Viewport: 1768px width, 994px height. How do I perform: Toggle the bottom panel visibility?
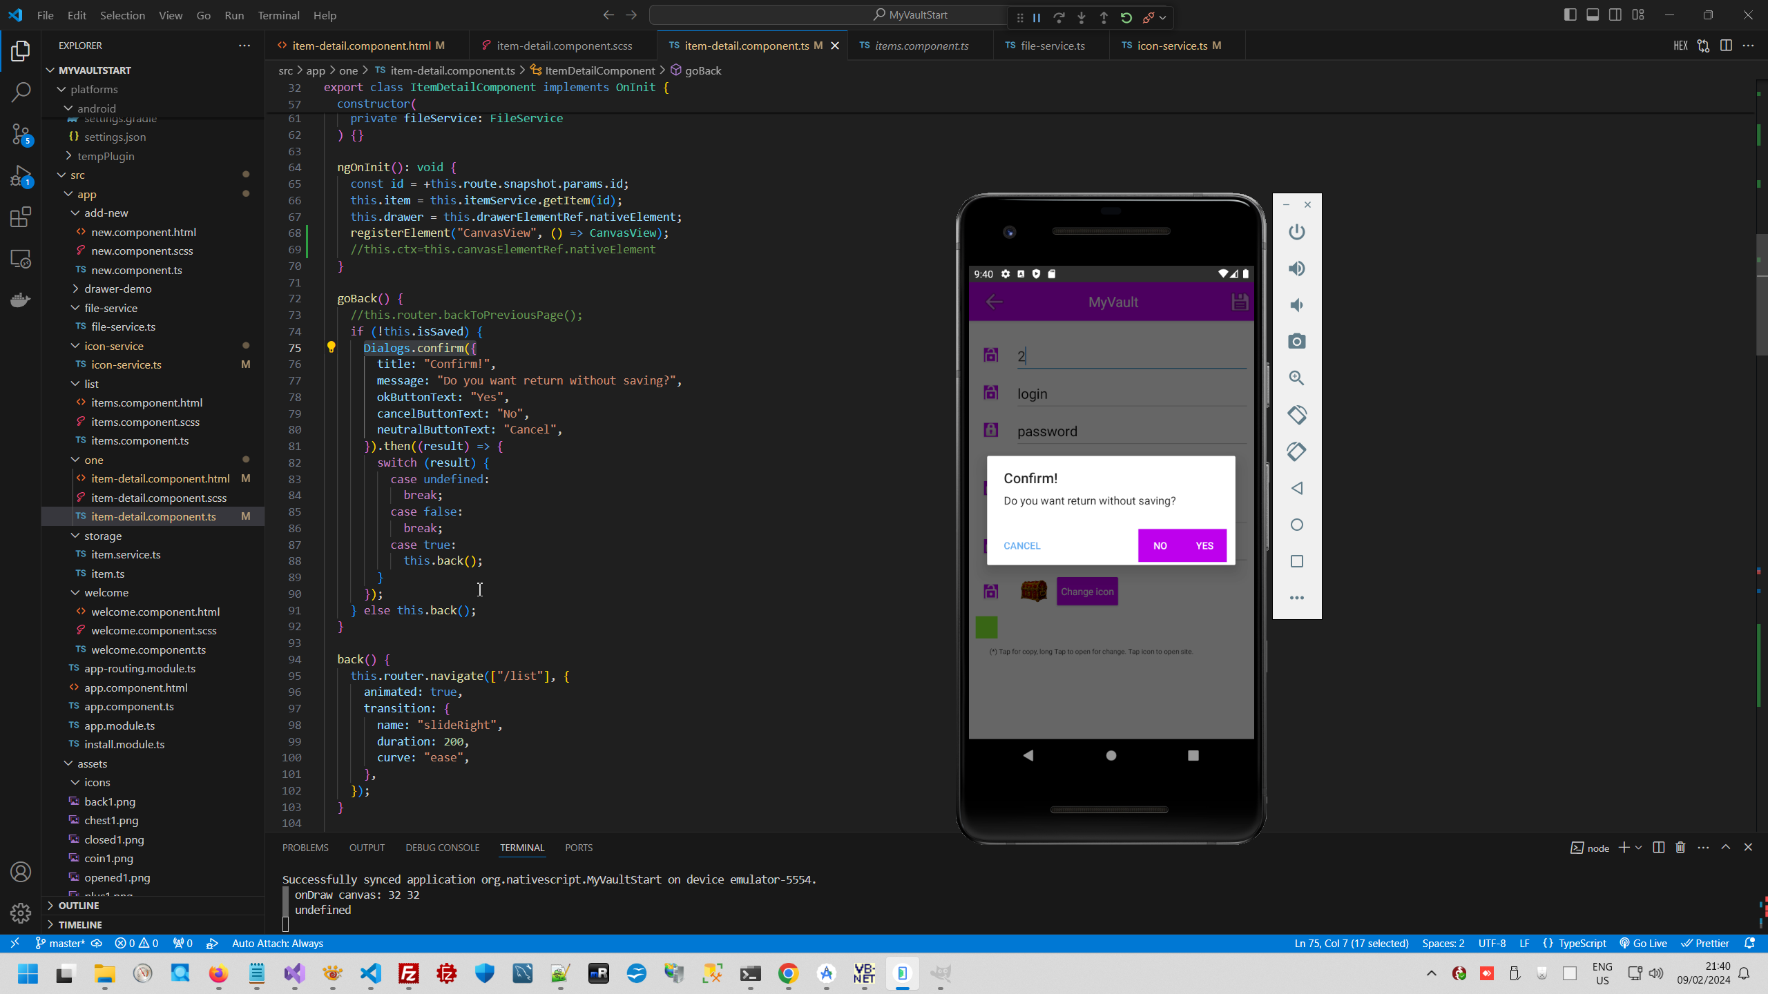click(x=1593, y=14)
